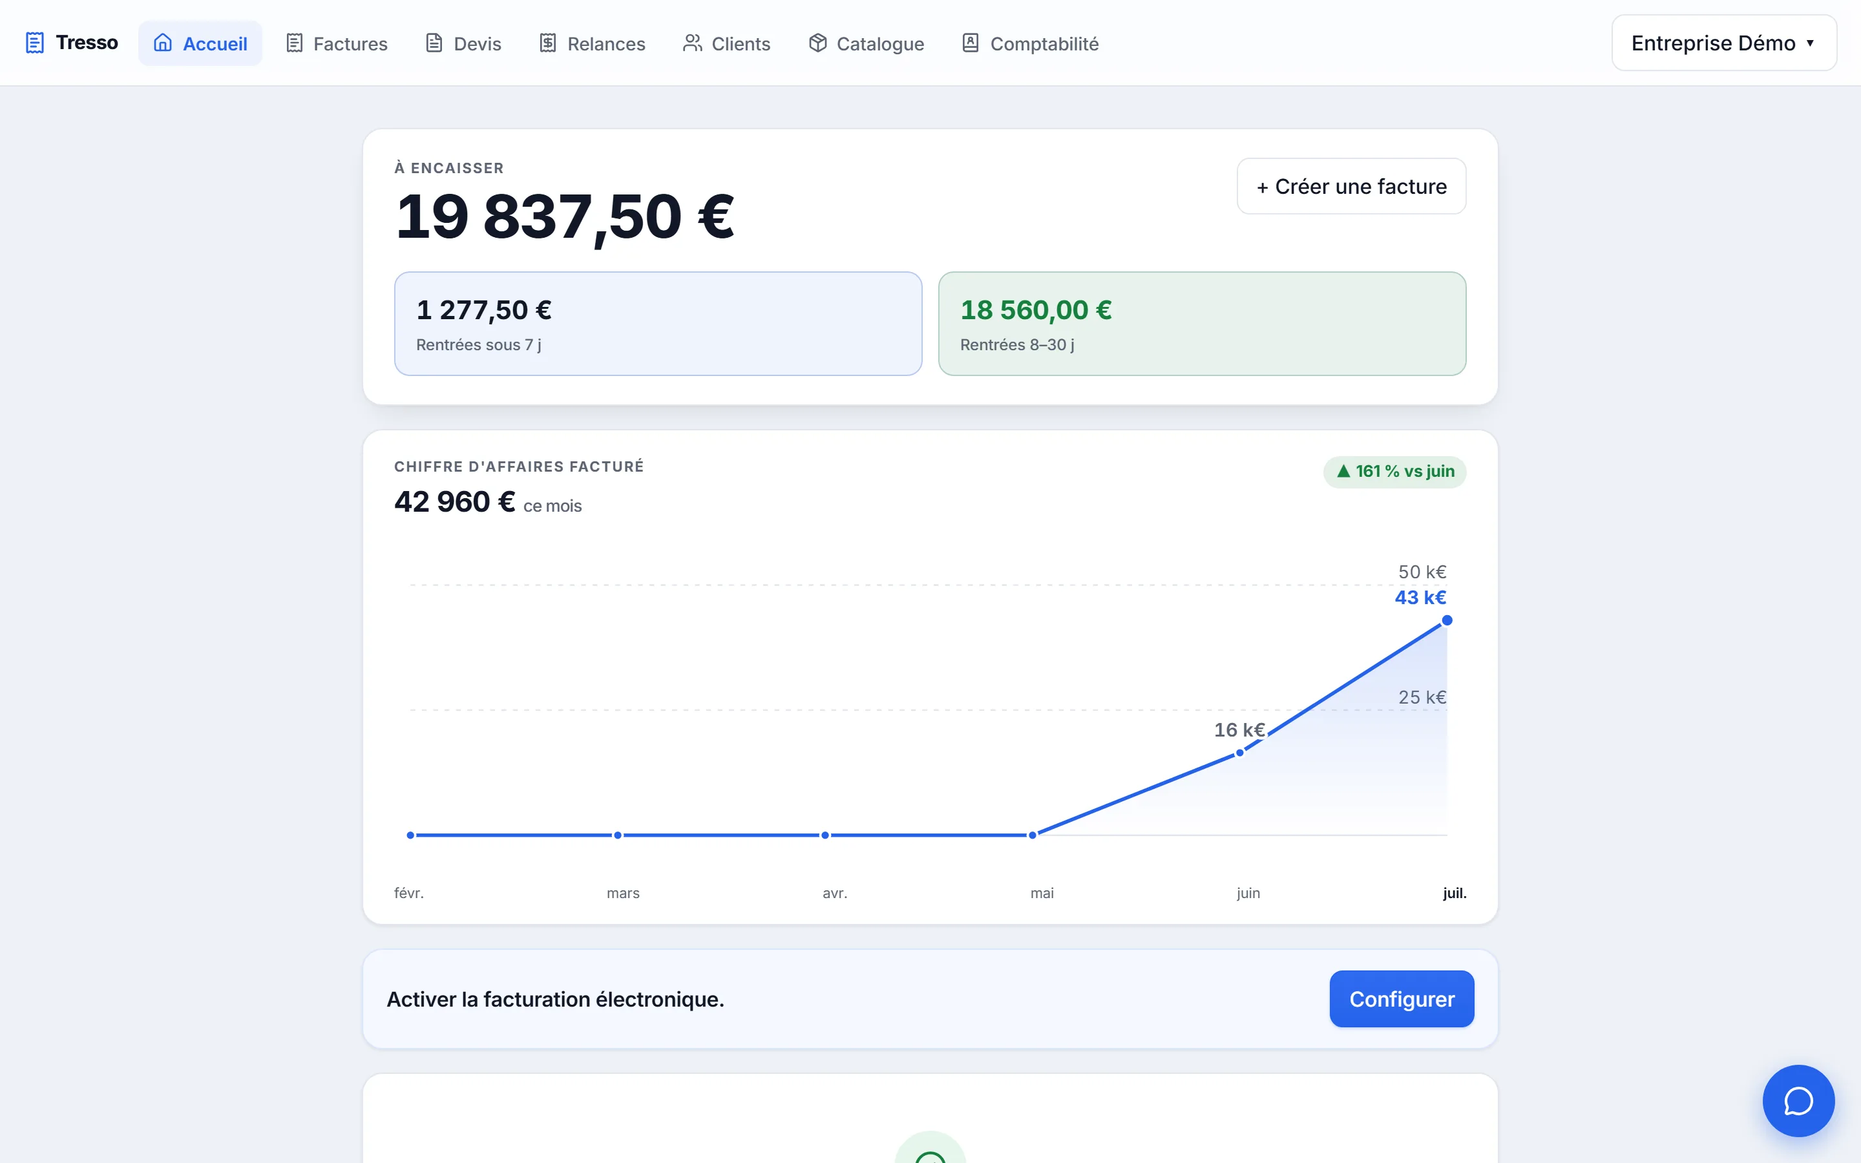
Task: Click the 50 k€ gridline label
Action: pyautogui.click(x=1422, y=572)
